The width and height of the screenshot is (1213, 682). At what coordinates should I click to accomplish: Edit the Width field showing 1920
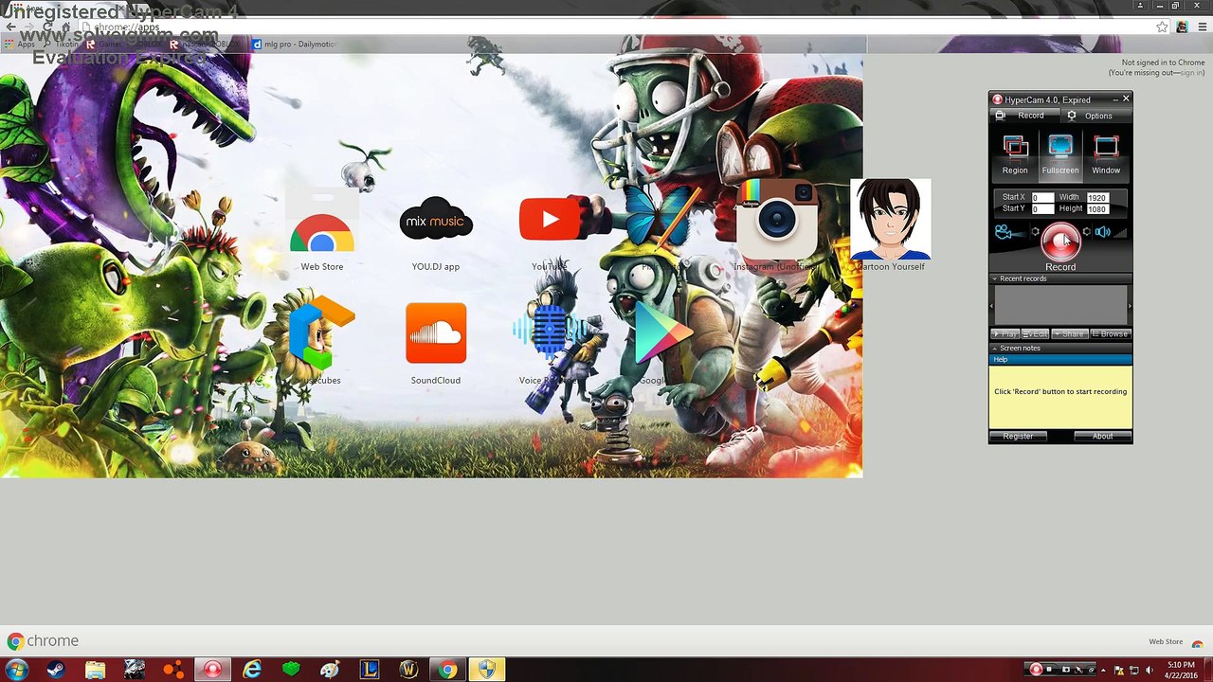click(x=1097, y=198)
